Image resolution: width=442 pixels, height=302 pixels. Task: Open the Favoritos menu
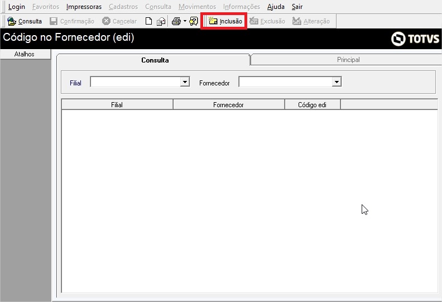tap(46, 7)
